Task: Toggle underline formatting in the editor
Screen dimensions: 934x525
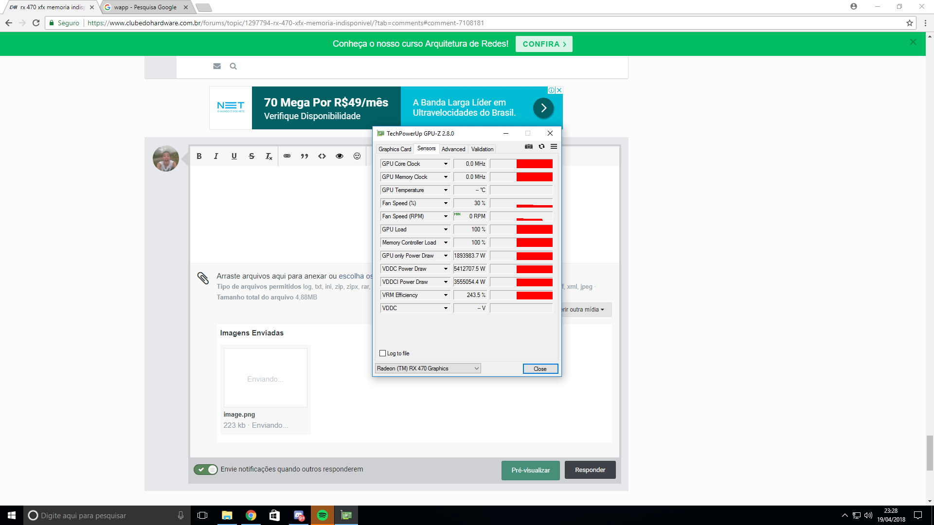Action: 234,156
